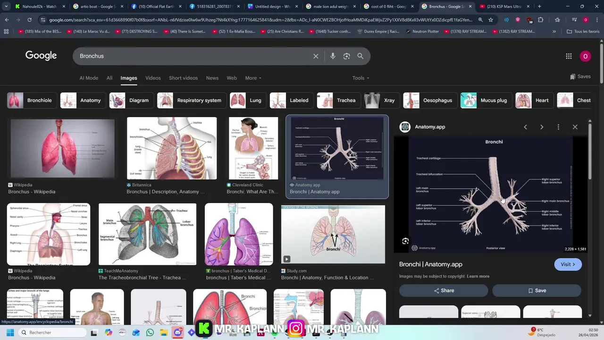Reload the page in browser toolbar

pyautogui.click(x=29, y=20)
